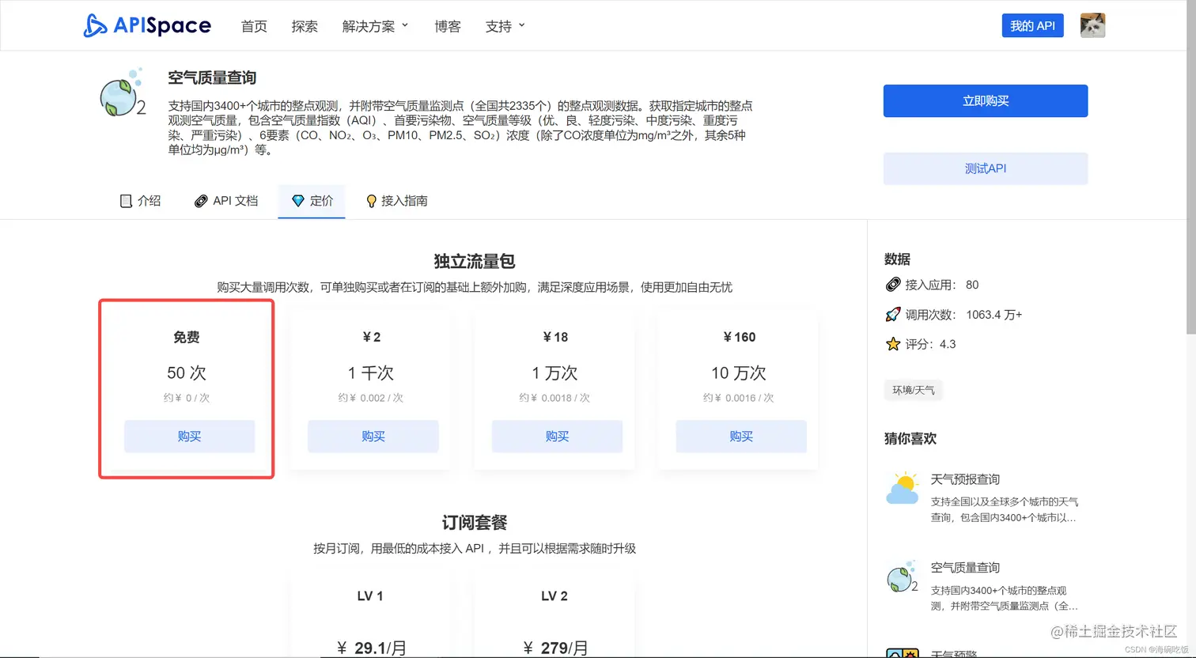
Task: Click the profile avatar in top right
Action: 1092,25
